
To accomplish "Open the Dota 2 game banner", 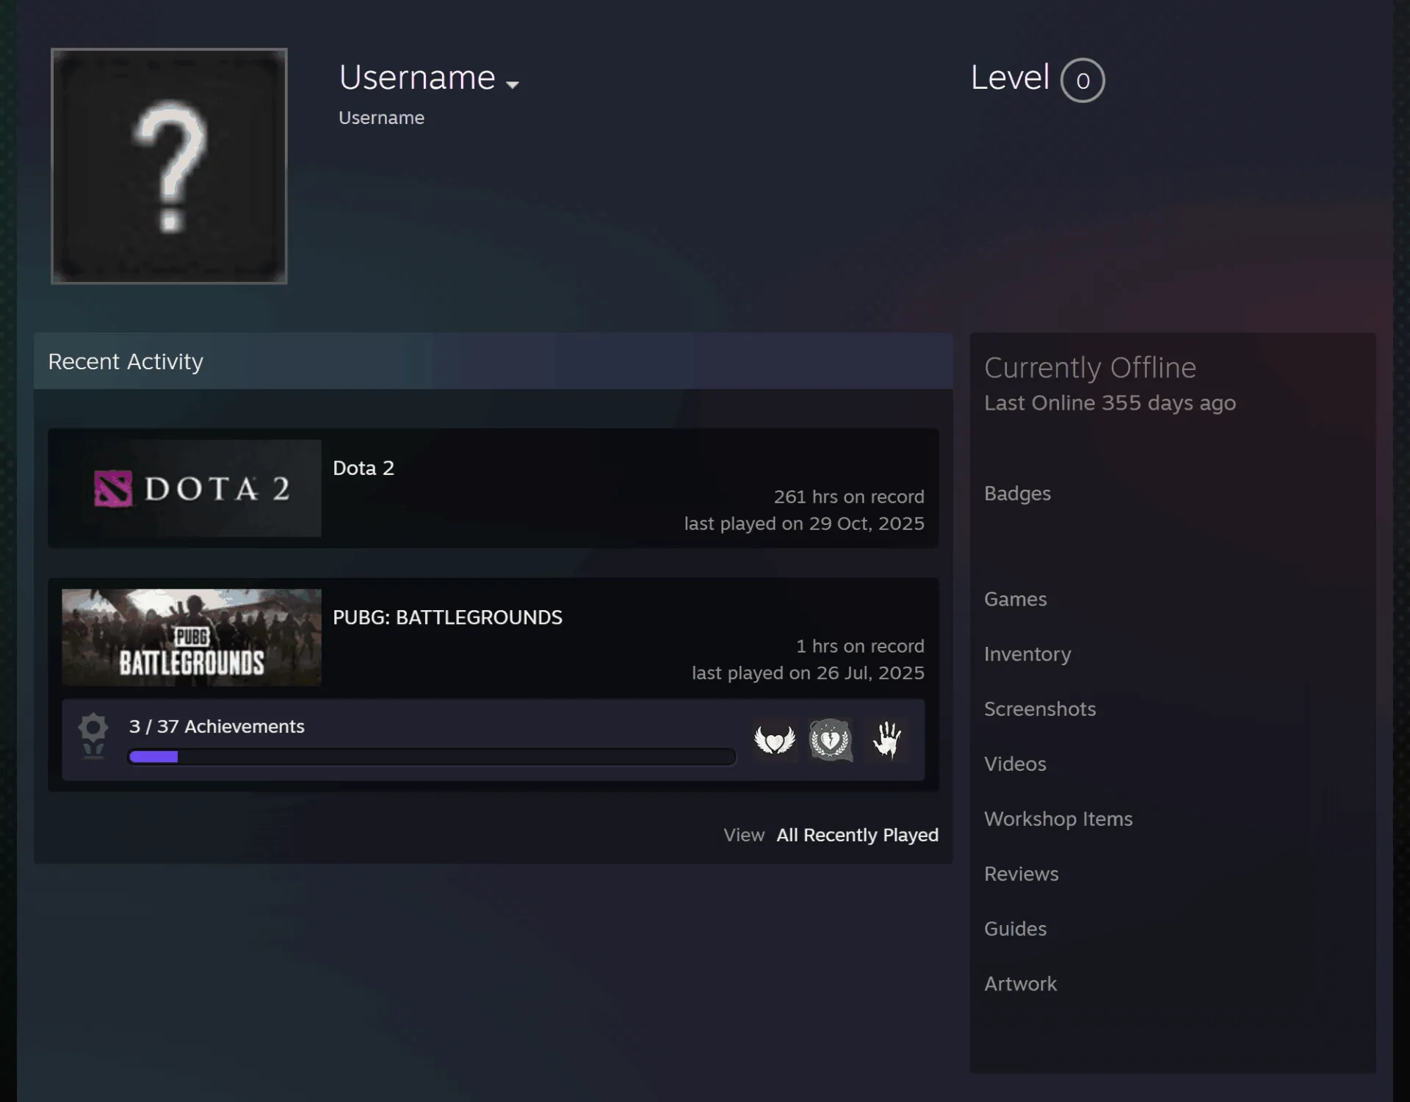I will (x=192, y=488).
